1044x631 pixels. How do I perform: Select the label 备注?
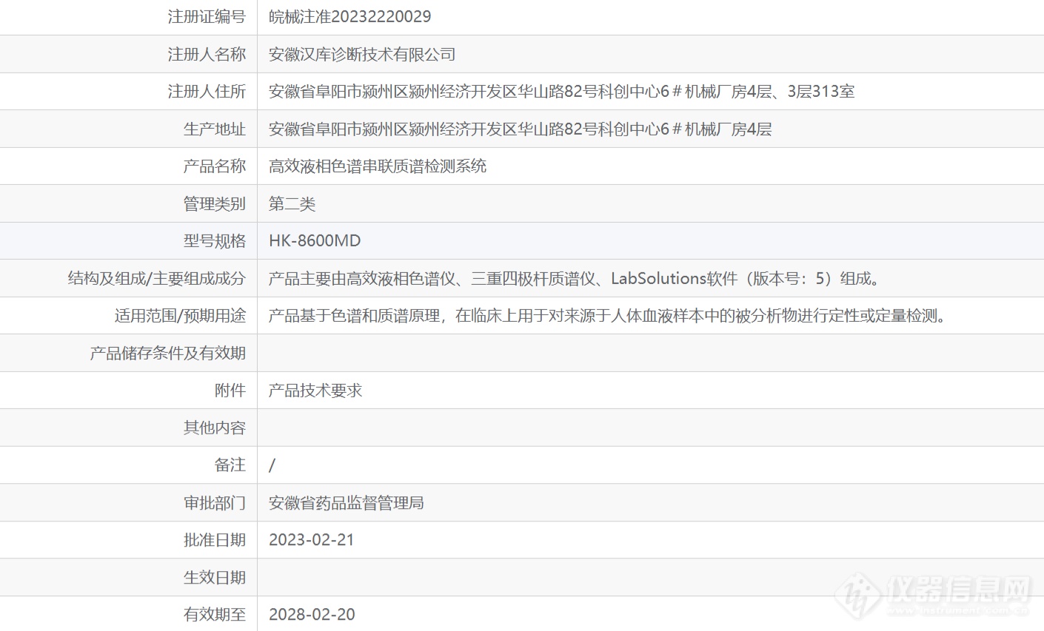click(x=230, y=465)
